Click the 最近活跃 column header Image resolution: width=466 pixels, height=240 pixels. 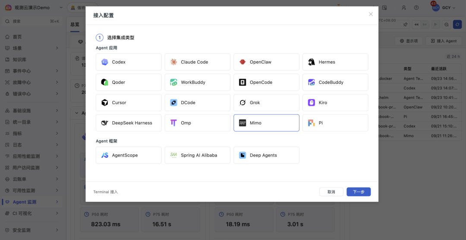click(439, 69)
